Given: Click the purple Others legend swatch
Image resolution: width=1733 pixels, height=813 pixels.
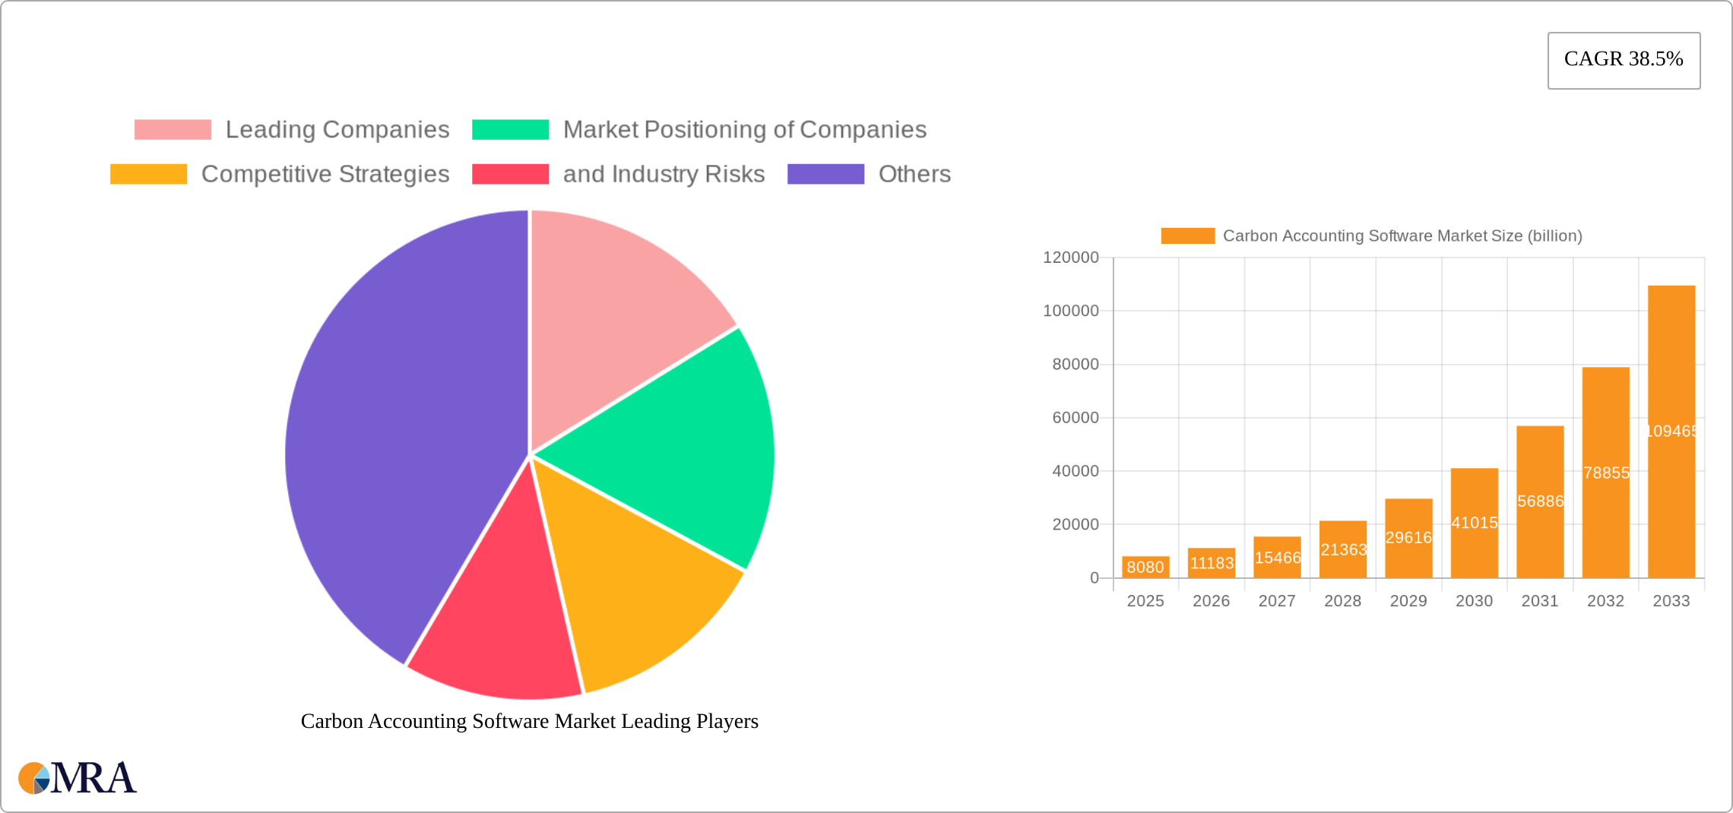Looking at the screenshot, I should [825, 174].
